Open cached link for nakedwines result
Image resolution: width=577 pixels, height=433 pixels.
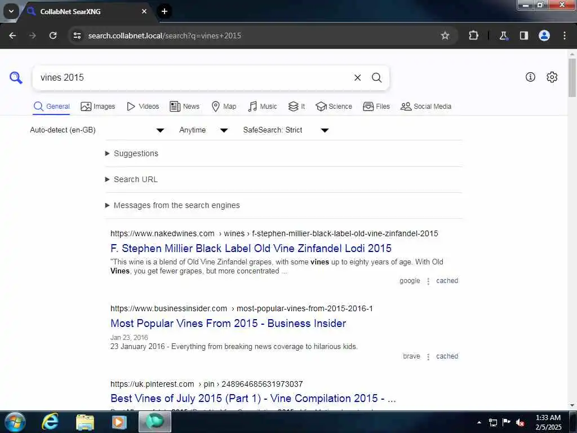(x=447, y=281)
